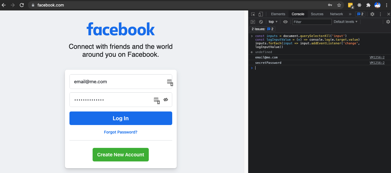Open the top context dropdown
This screenshot has height=173, width=391.
[273, 22]
